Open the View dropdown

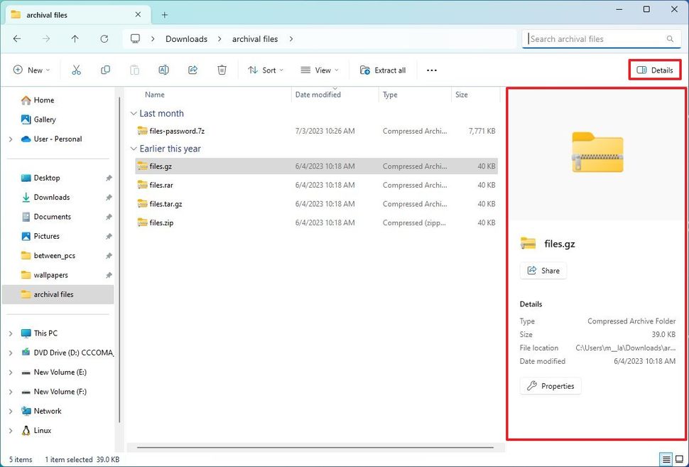coord(319,70)
